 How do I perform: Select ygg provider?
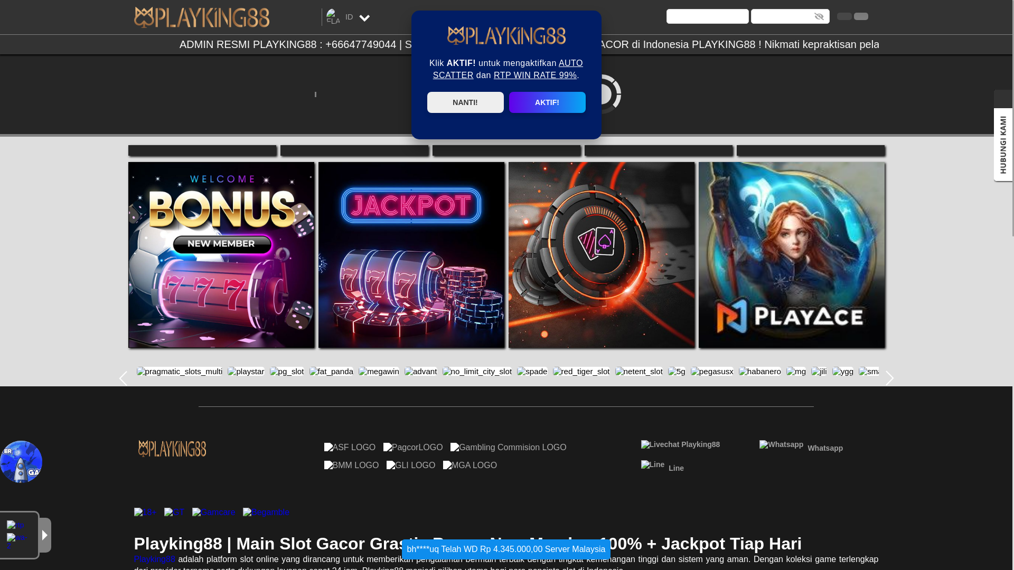tap(843, 372)
